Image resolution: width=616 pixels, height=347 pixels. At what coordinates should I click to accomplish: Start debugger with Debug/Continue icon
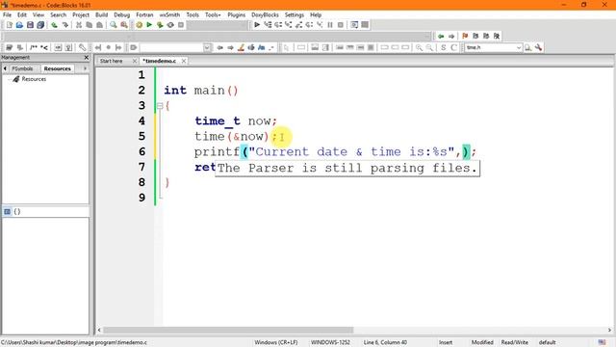click(x=257, y=25)
